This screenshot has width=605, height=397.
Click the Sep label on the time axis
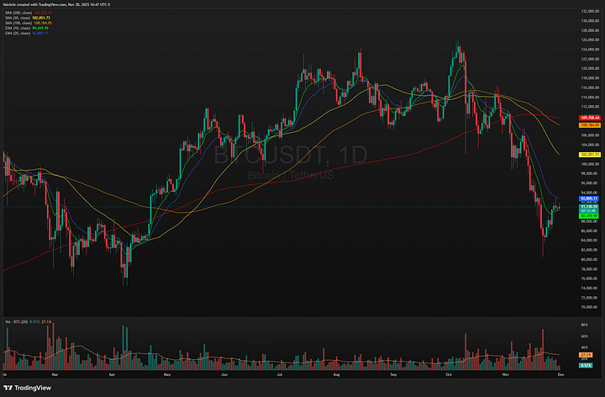(x=393, y=374)
